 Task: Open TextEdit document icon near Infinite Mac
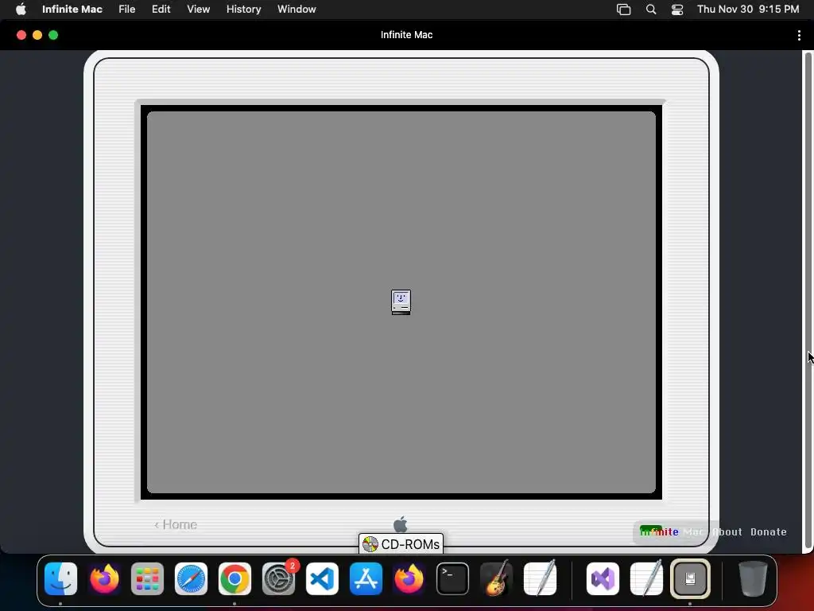point(646,578)
